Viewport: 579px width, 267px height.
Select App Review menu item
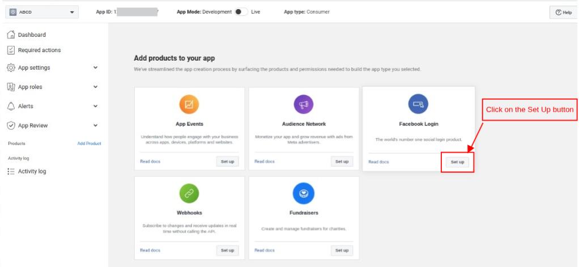pos(33,125)
